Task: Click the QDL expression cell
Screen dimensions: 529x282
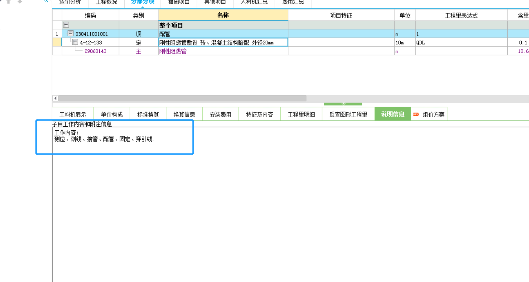Action: [x=461, y=42]
